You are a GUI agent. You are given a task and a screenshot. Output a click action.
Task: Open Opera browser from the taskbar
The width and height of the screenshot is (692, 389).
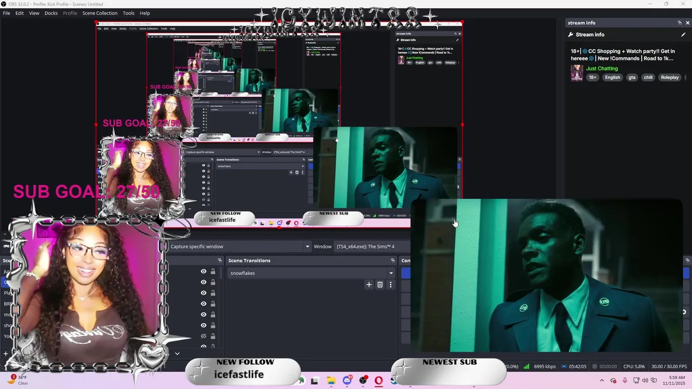pyautogui.click(x=378, y=381)
